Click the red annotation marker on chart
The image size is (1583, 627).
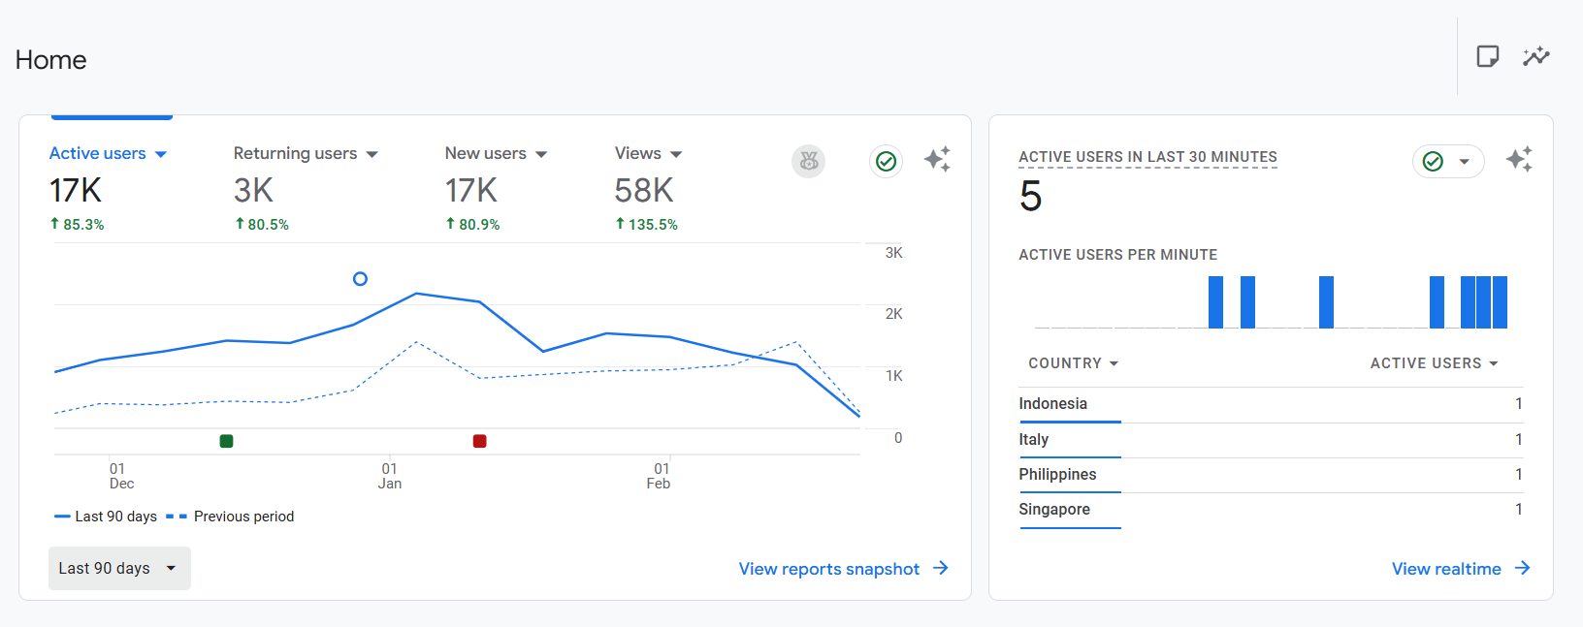click(479, 441)
